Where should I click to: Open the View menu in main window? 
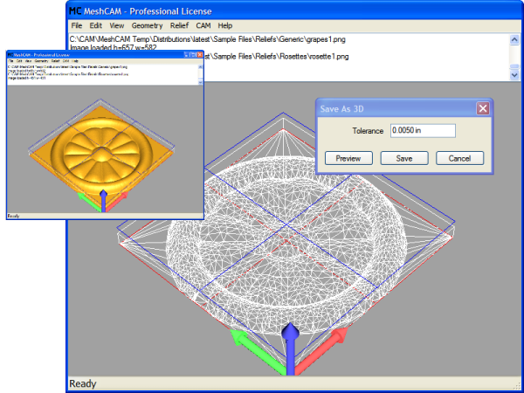pyautogui.click(x=117, y=25)
